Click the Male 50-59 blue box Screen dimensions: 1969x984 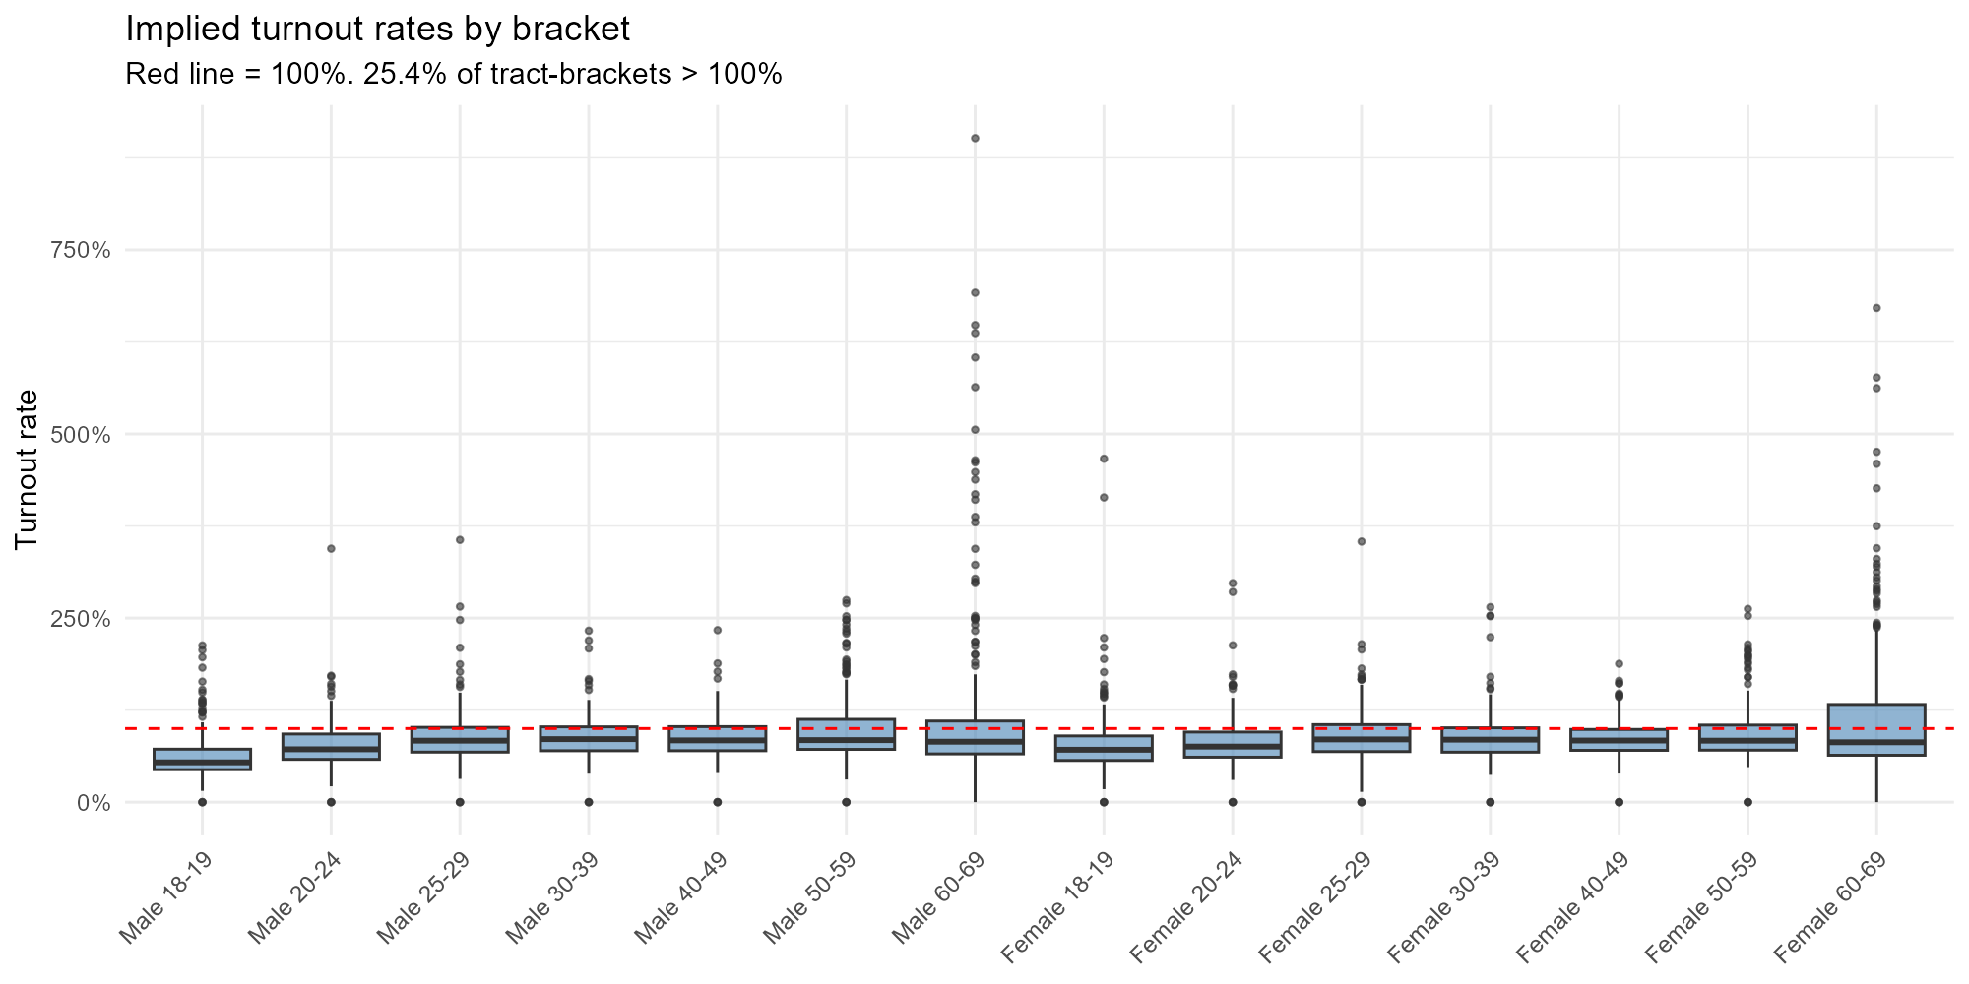846,734
